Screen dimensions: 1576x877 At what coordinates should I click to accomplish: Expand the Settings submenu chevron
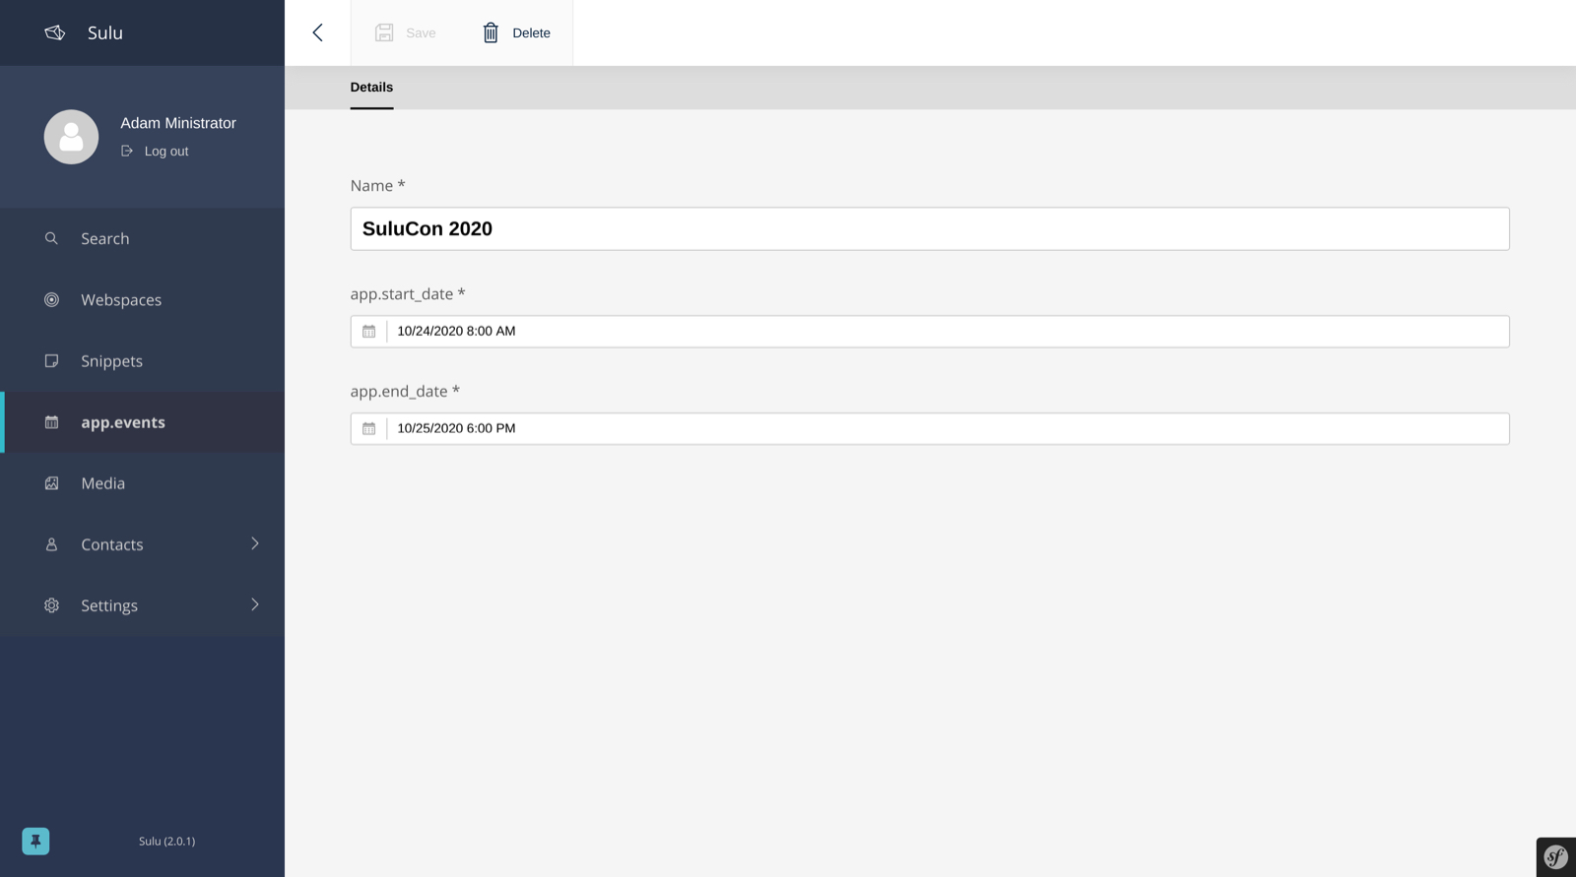(255, 604)
